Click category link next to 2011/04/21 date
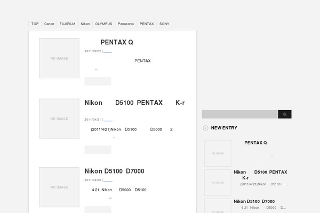Image resolution: width=320 pixels, height=213 pixels. click(x=108, y=120)
